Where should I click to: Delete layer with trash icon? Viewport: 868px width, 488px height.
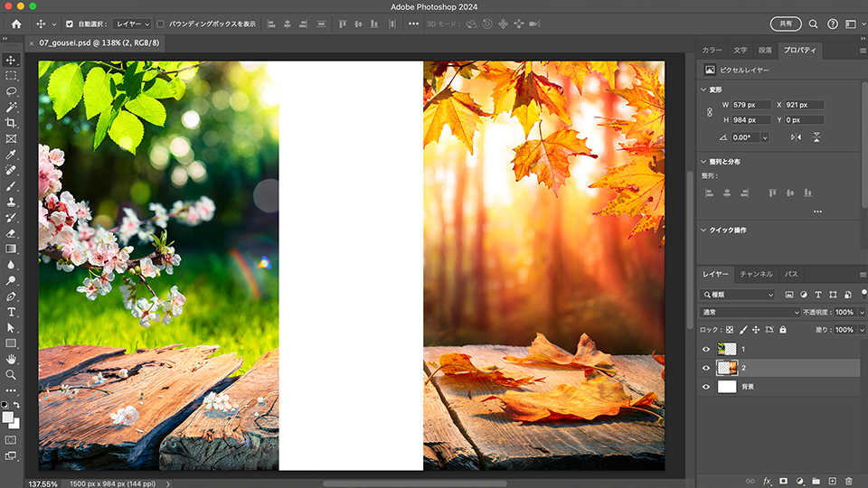coord(848,481)
